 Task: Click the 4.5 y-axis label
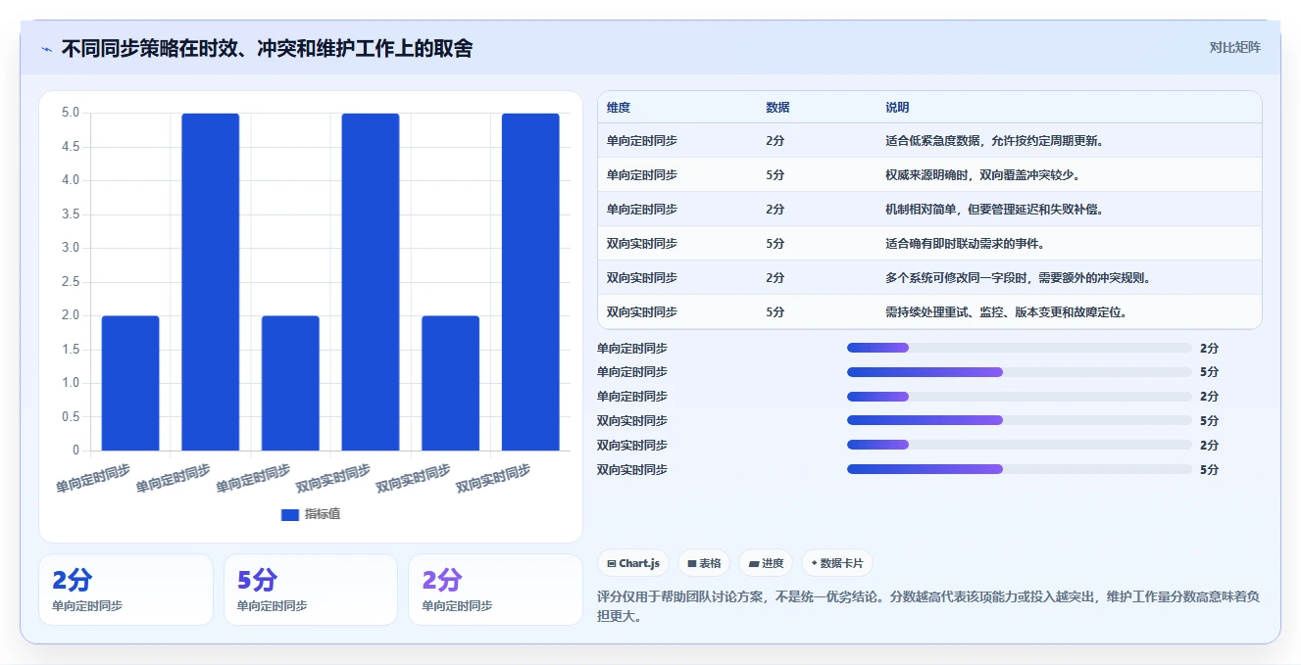tap(71, 147)
